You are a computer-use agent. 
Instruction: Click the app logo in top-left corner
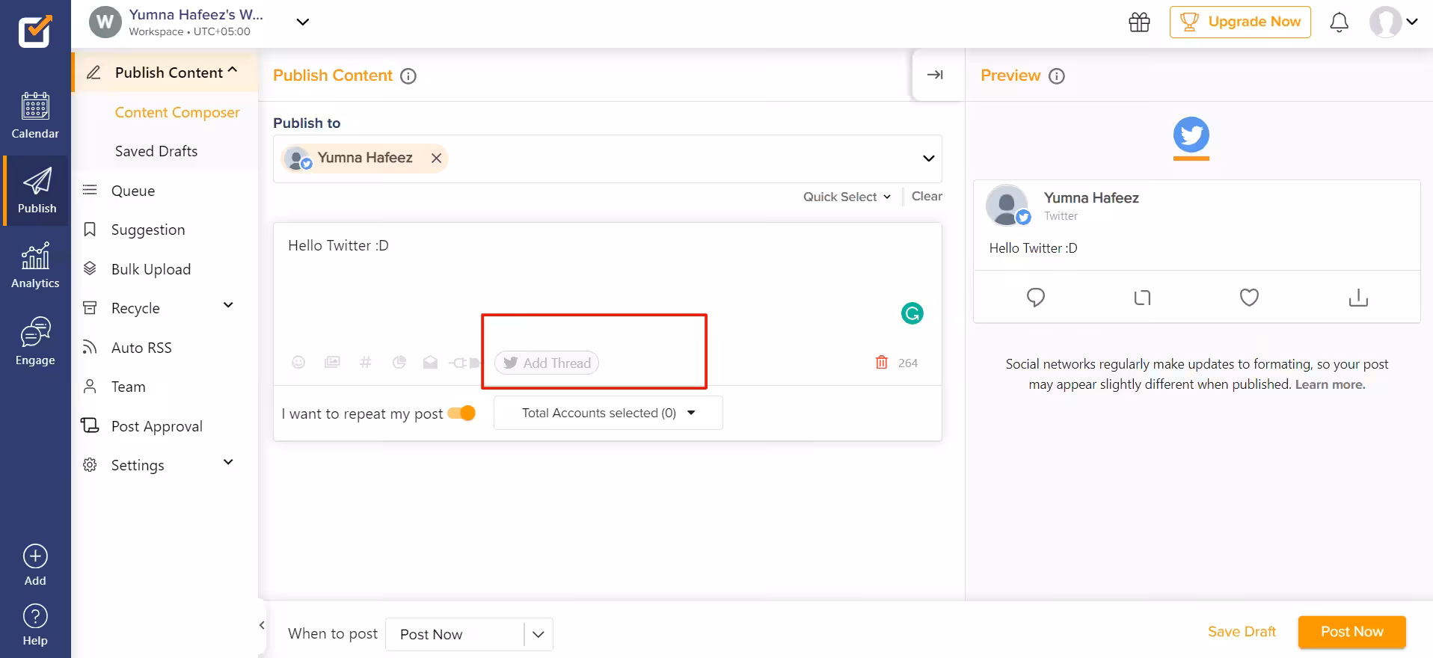[x=35, y=31]
